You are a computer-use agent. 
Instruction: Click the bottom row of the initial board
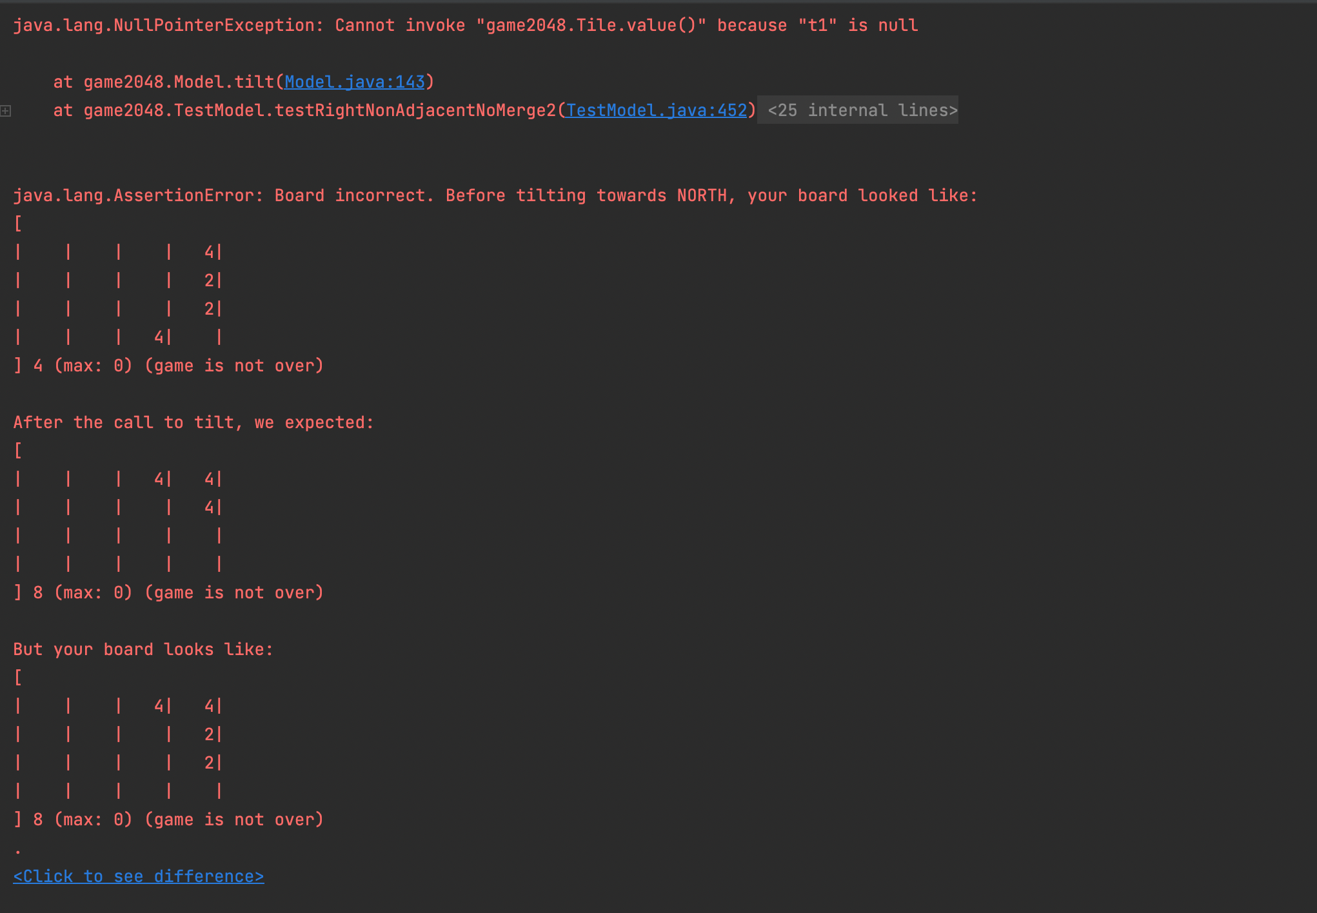pos(119,338)
